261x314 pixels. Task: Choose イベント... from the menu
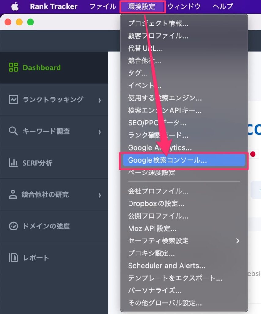click(184, 86)
